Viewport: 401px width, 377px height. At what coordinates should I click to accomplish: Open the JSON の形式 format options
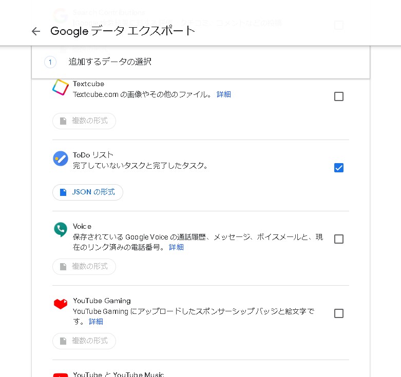(x=88, y=192)
